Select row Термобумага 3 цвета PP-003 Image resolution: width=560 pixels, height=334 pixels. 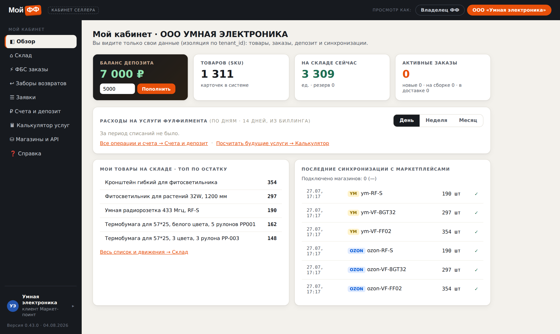[191, 238]
